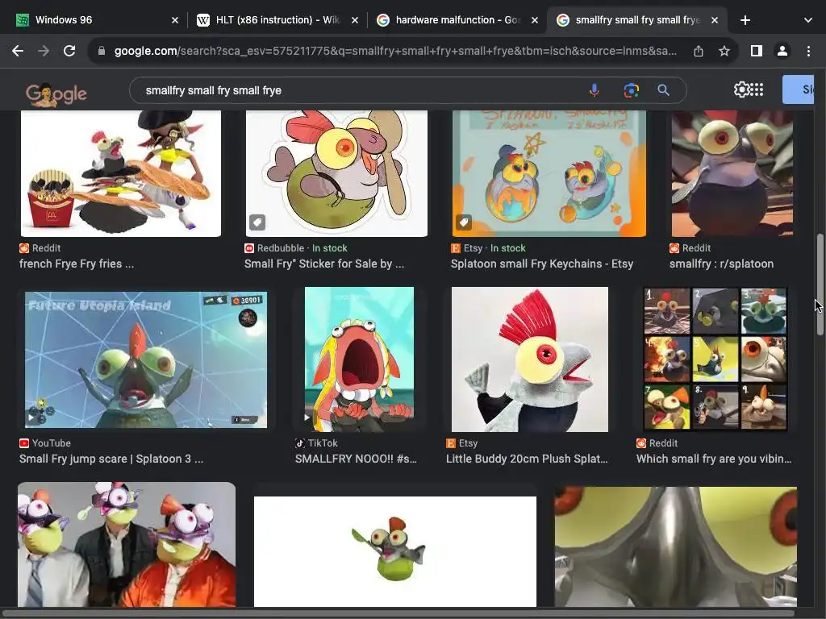Click play icon on TikTok thumbnail
Image resolution: width=826 pixels, height=619 pixels.
point(307,418)
